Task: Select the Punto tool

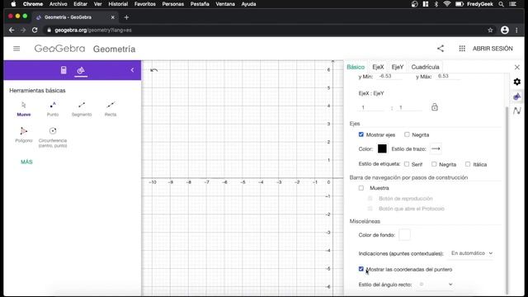Action: click(53, 109)
